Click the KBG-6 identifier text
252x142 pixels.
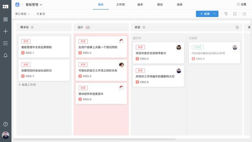(x=87, y=99)
